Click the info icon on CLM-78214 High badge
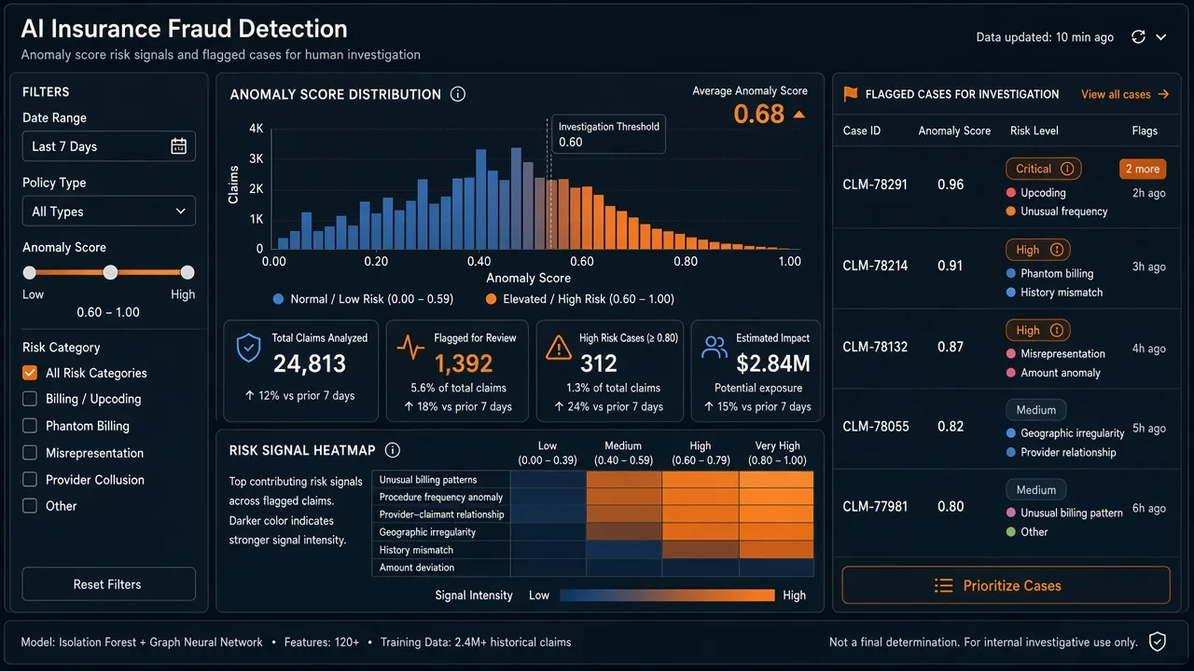 tap(1057, 250)
